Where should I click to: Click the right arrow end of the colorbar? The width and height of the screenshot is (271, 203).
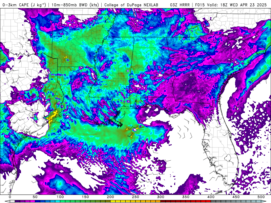264,201
